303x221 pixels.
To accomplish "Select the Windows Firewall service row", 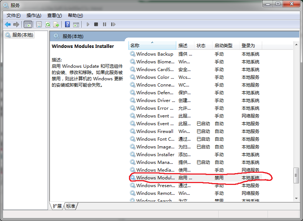I will click(195, 131).
